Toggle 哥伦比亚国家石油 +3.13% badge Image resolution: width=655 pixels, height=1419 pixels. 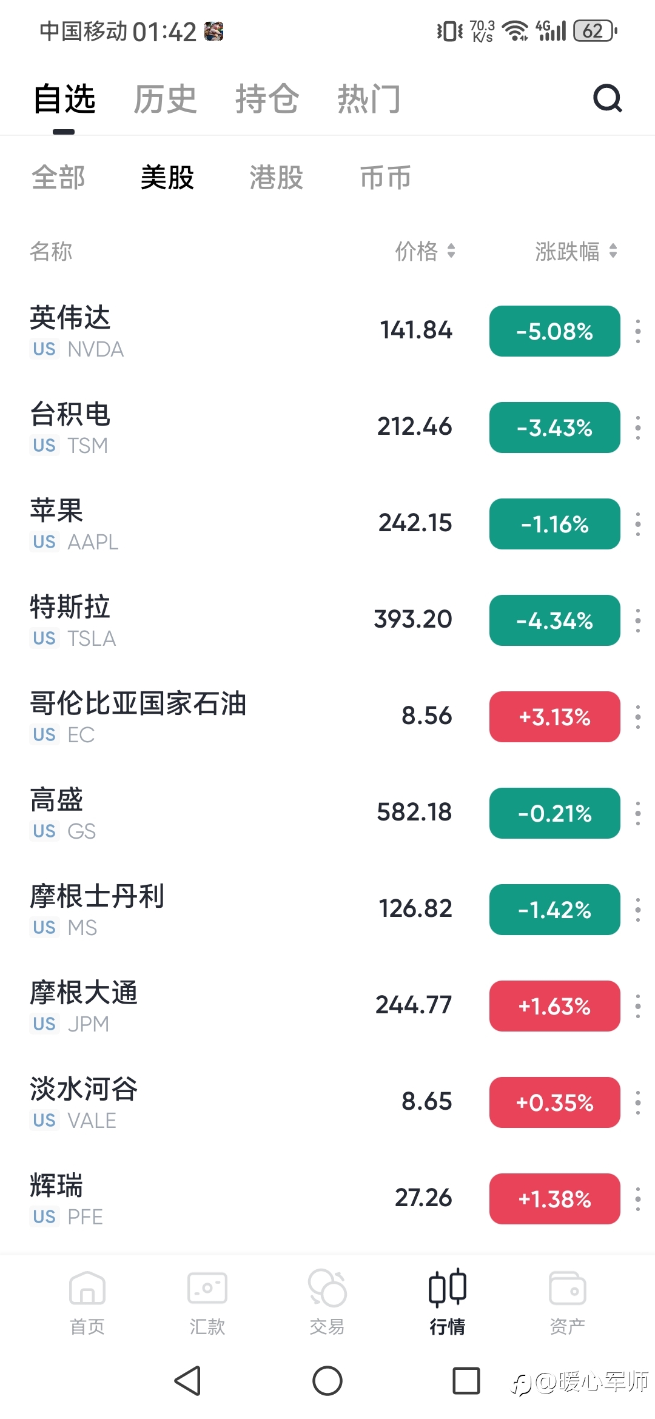pyautogui.click(x=555, y=717)
